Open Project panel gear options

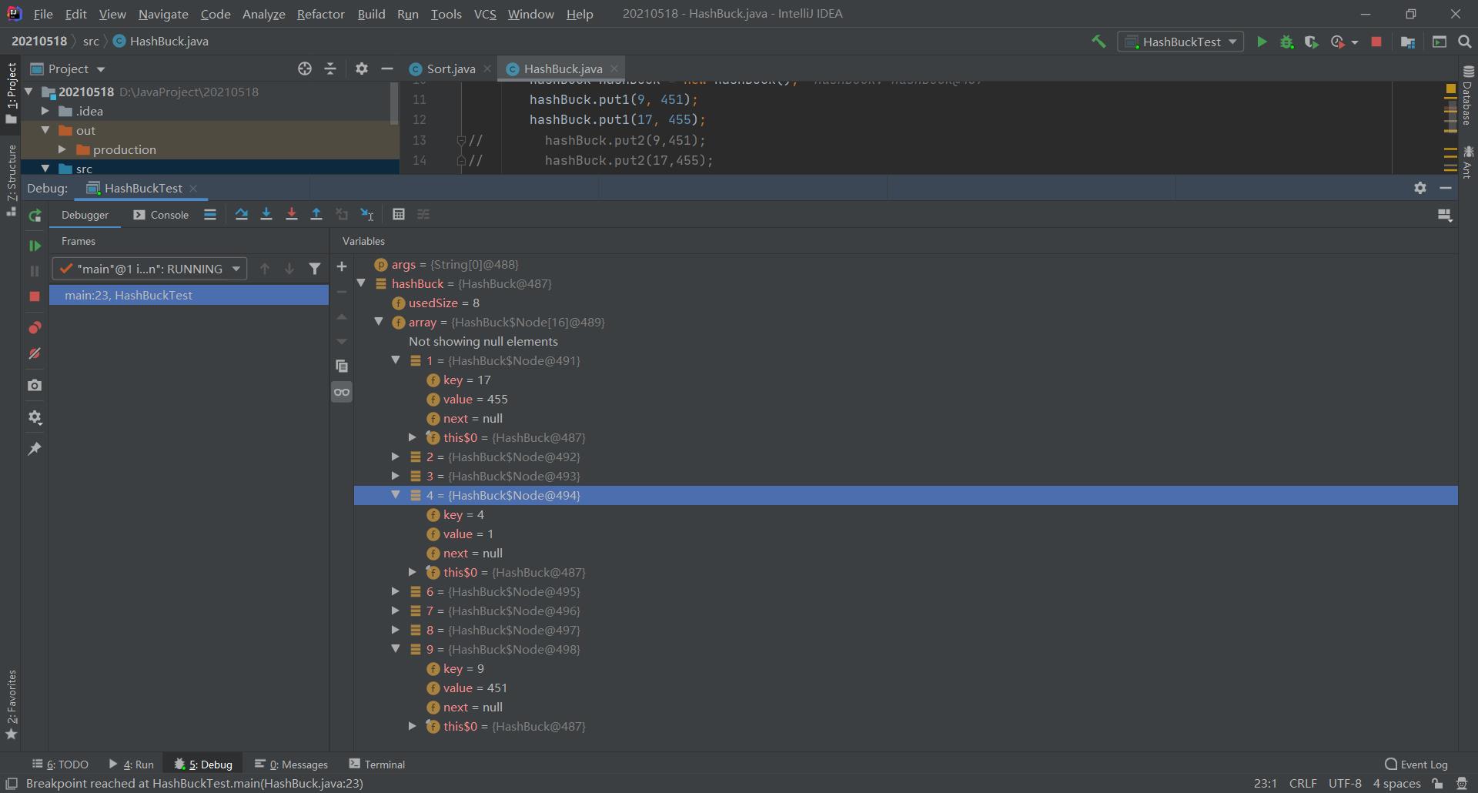tap(362, 69)
